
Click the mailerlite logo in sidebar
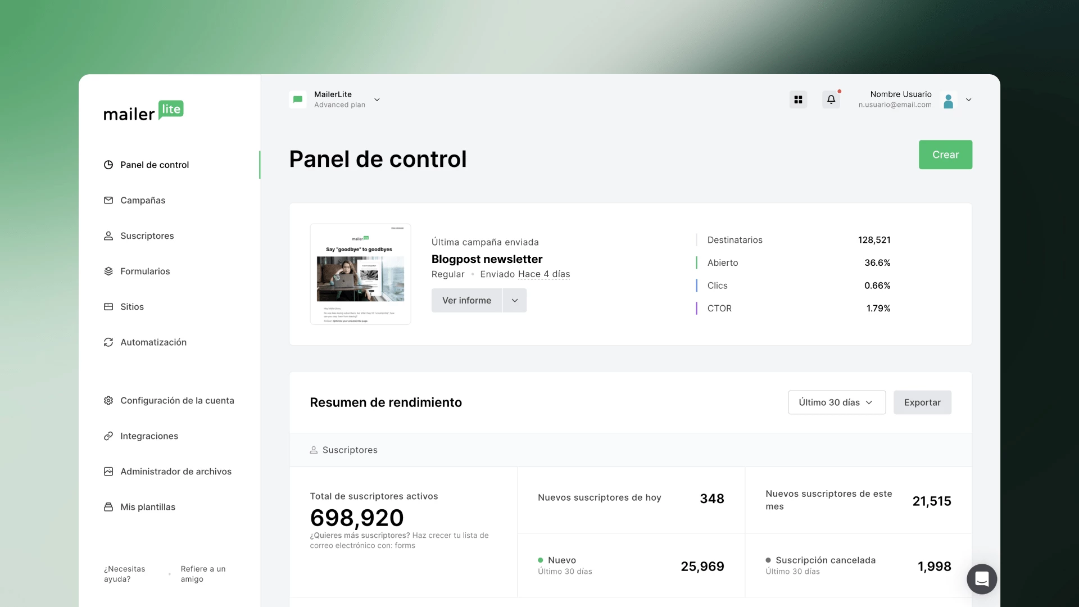[x=144, y=111]
